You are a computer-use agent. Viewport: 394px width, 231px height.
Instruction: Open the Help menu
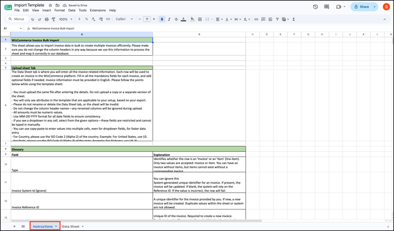click(x=112, y=11)
